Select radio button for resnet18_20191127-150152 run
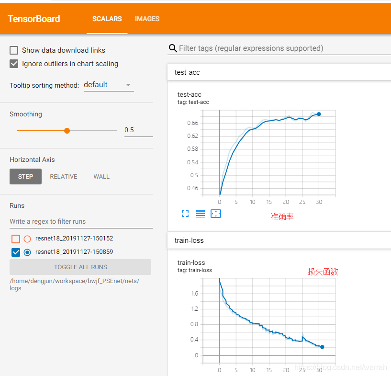This screenshot has width=391, height=376. pyautogui.click(x=27, y=239)
